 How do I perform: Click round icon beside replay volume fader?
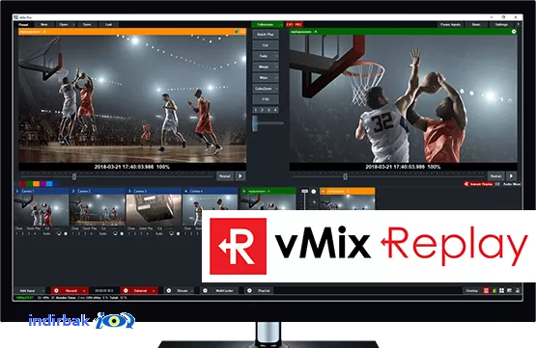tap(314, 192)
